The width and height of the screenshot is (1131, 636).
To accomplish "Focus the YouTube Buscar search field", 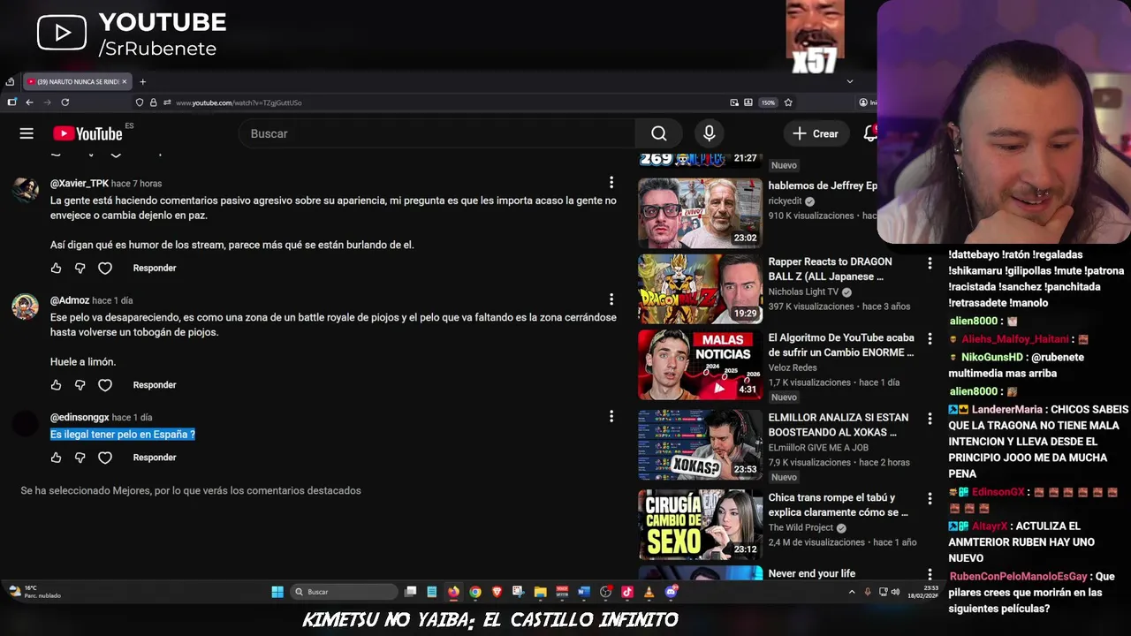I will 437,133.
